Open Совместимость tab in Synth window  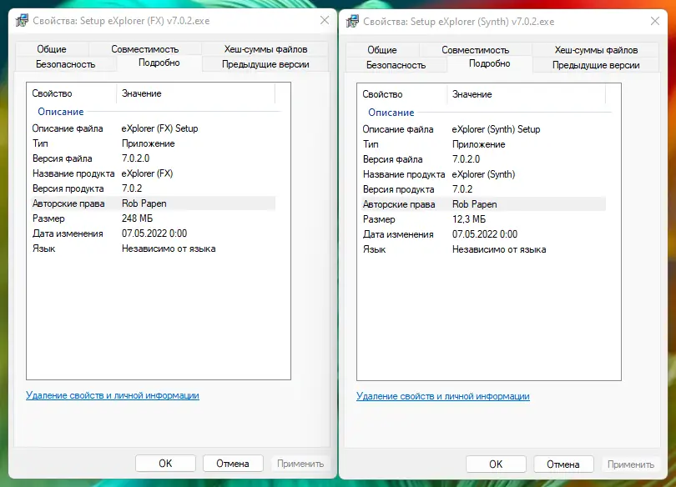475,50
